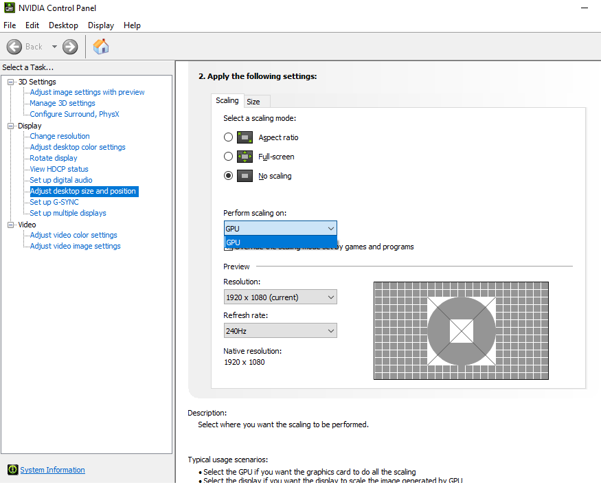Image resolution: width=601 pixels, height=487 pixels.
Task: Open the Desktop menu
Action: 63,25
